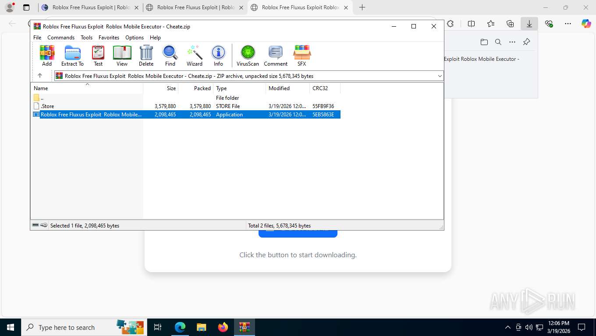Open the View toolbar icon
The image size is (596, 336).
(122, 56)
